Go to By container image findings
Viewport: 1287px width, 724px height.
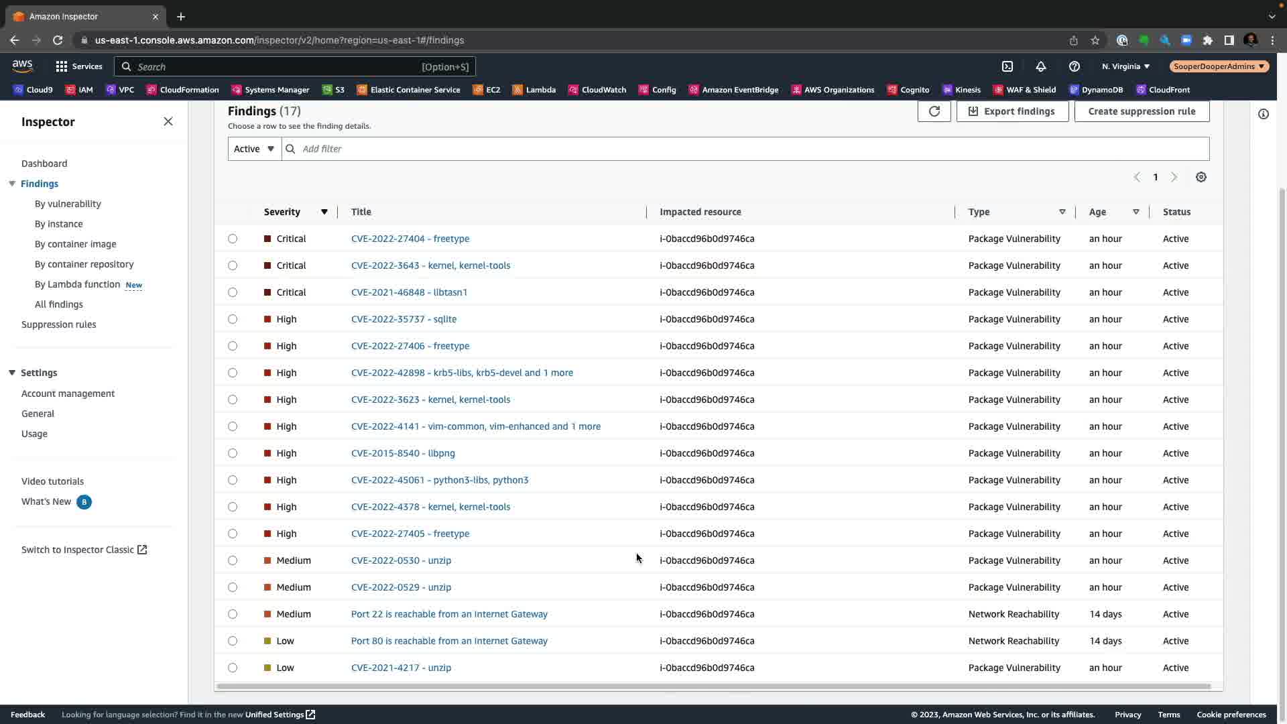75,244
